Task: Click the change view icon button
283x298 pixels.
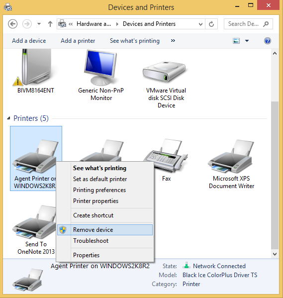Action: click(236, 41)
